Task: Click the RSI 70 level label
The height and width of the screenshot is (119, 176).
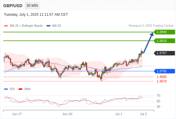Action: click(x=158, y=96)
